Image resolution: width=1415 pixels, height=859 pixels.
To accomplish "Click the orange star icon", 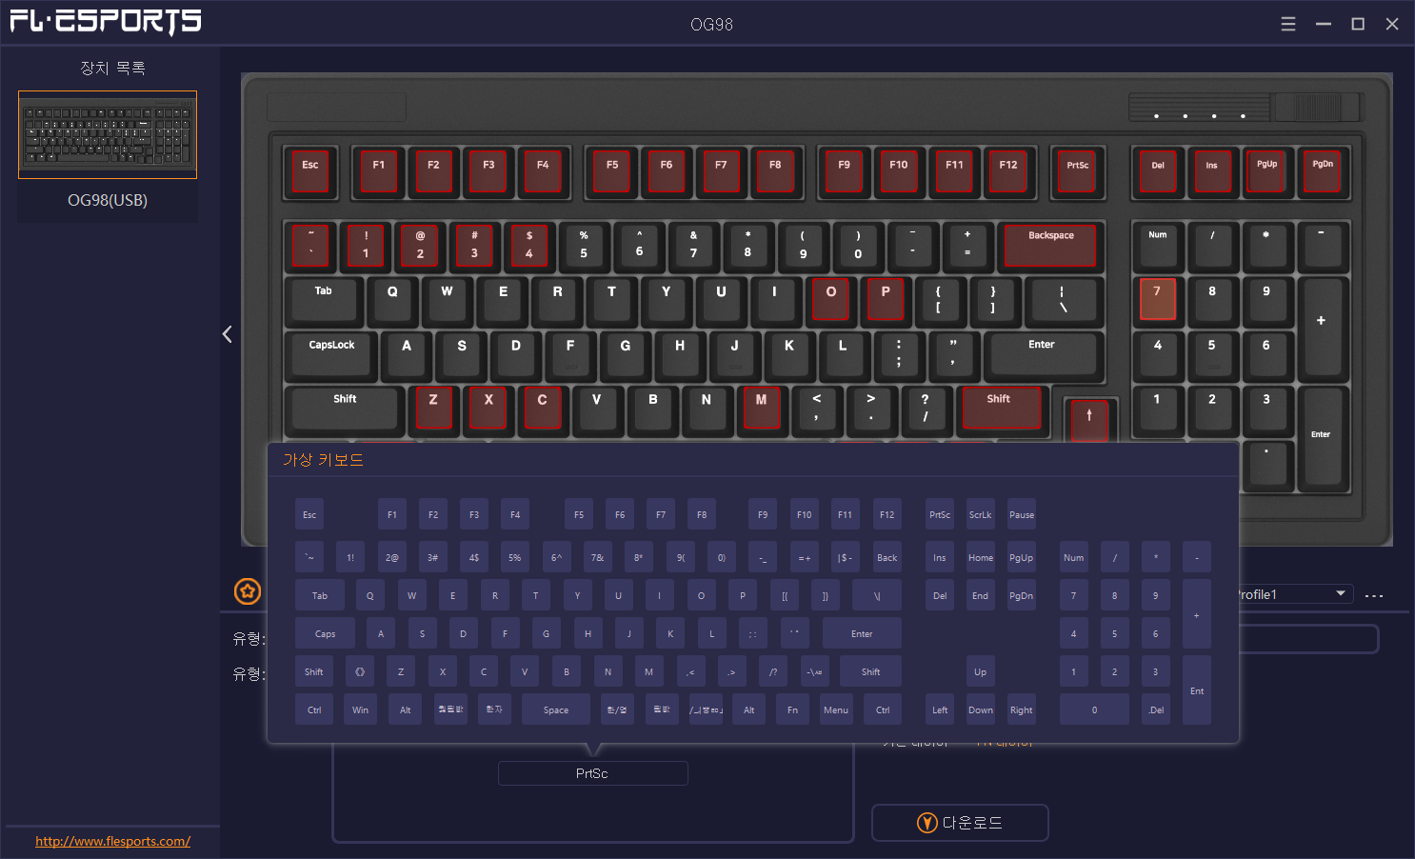I will click(x=248, y=591).
